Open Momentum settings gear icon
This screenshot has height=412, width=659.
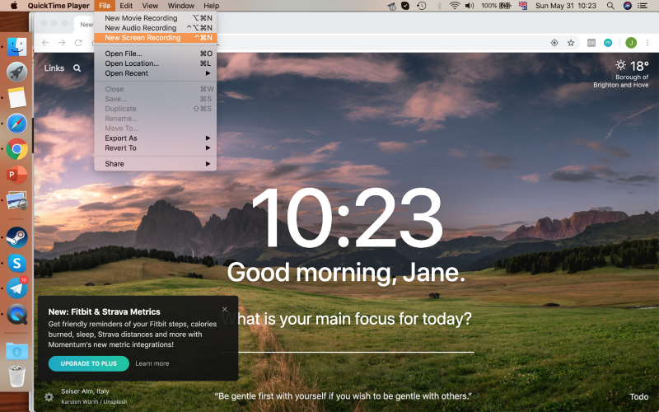(49, 397)
